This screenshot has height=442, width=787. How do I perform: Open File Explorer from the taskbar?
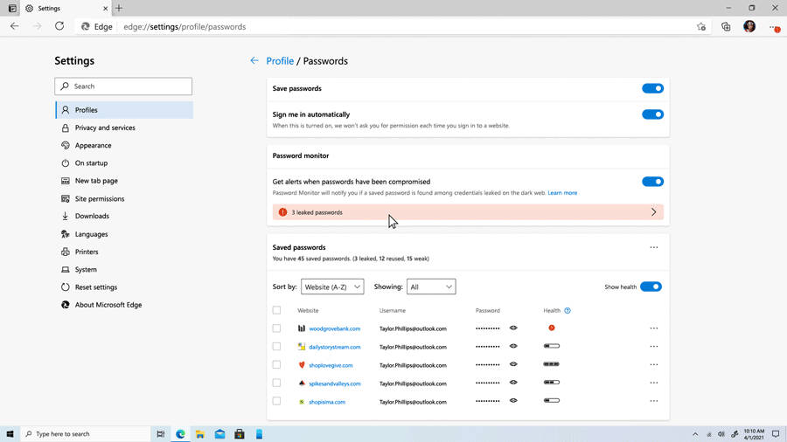click(199, 433)
